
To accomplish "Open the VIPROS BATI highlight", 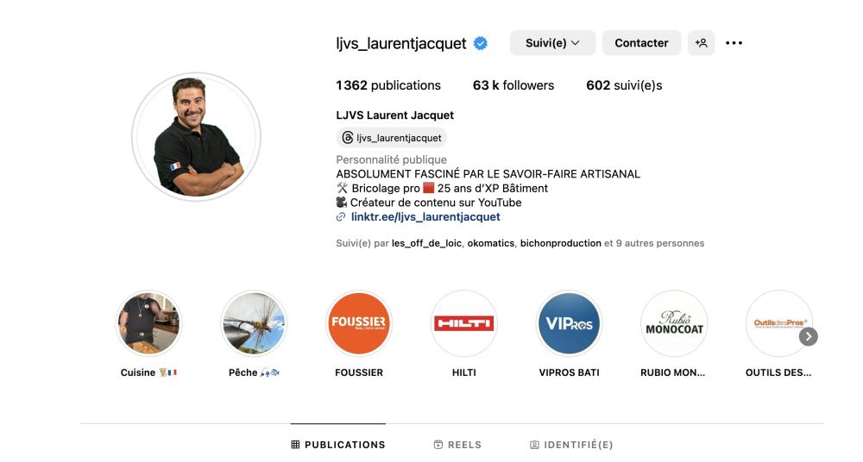I will click(x=569, y=323).
